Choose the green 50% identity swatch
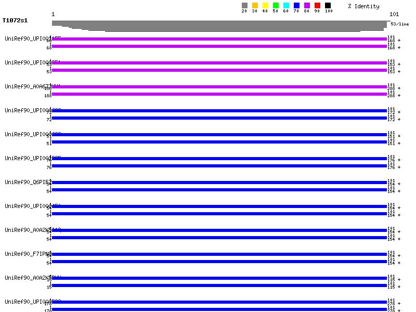 click(276, 6)
